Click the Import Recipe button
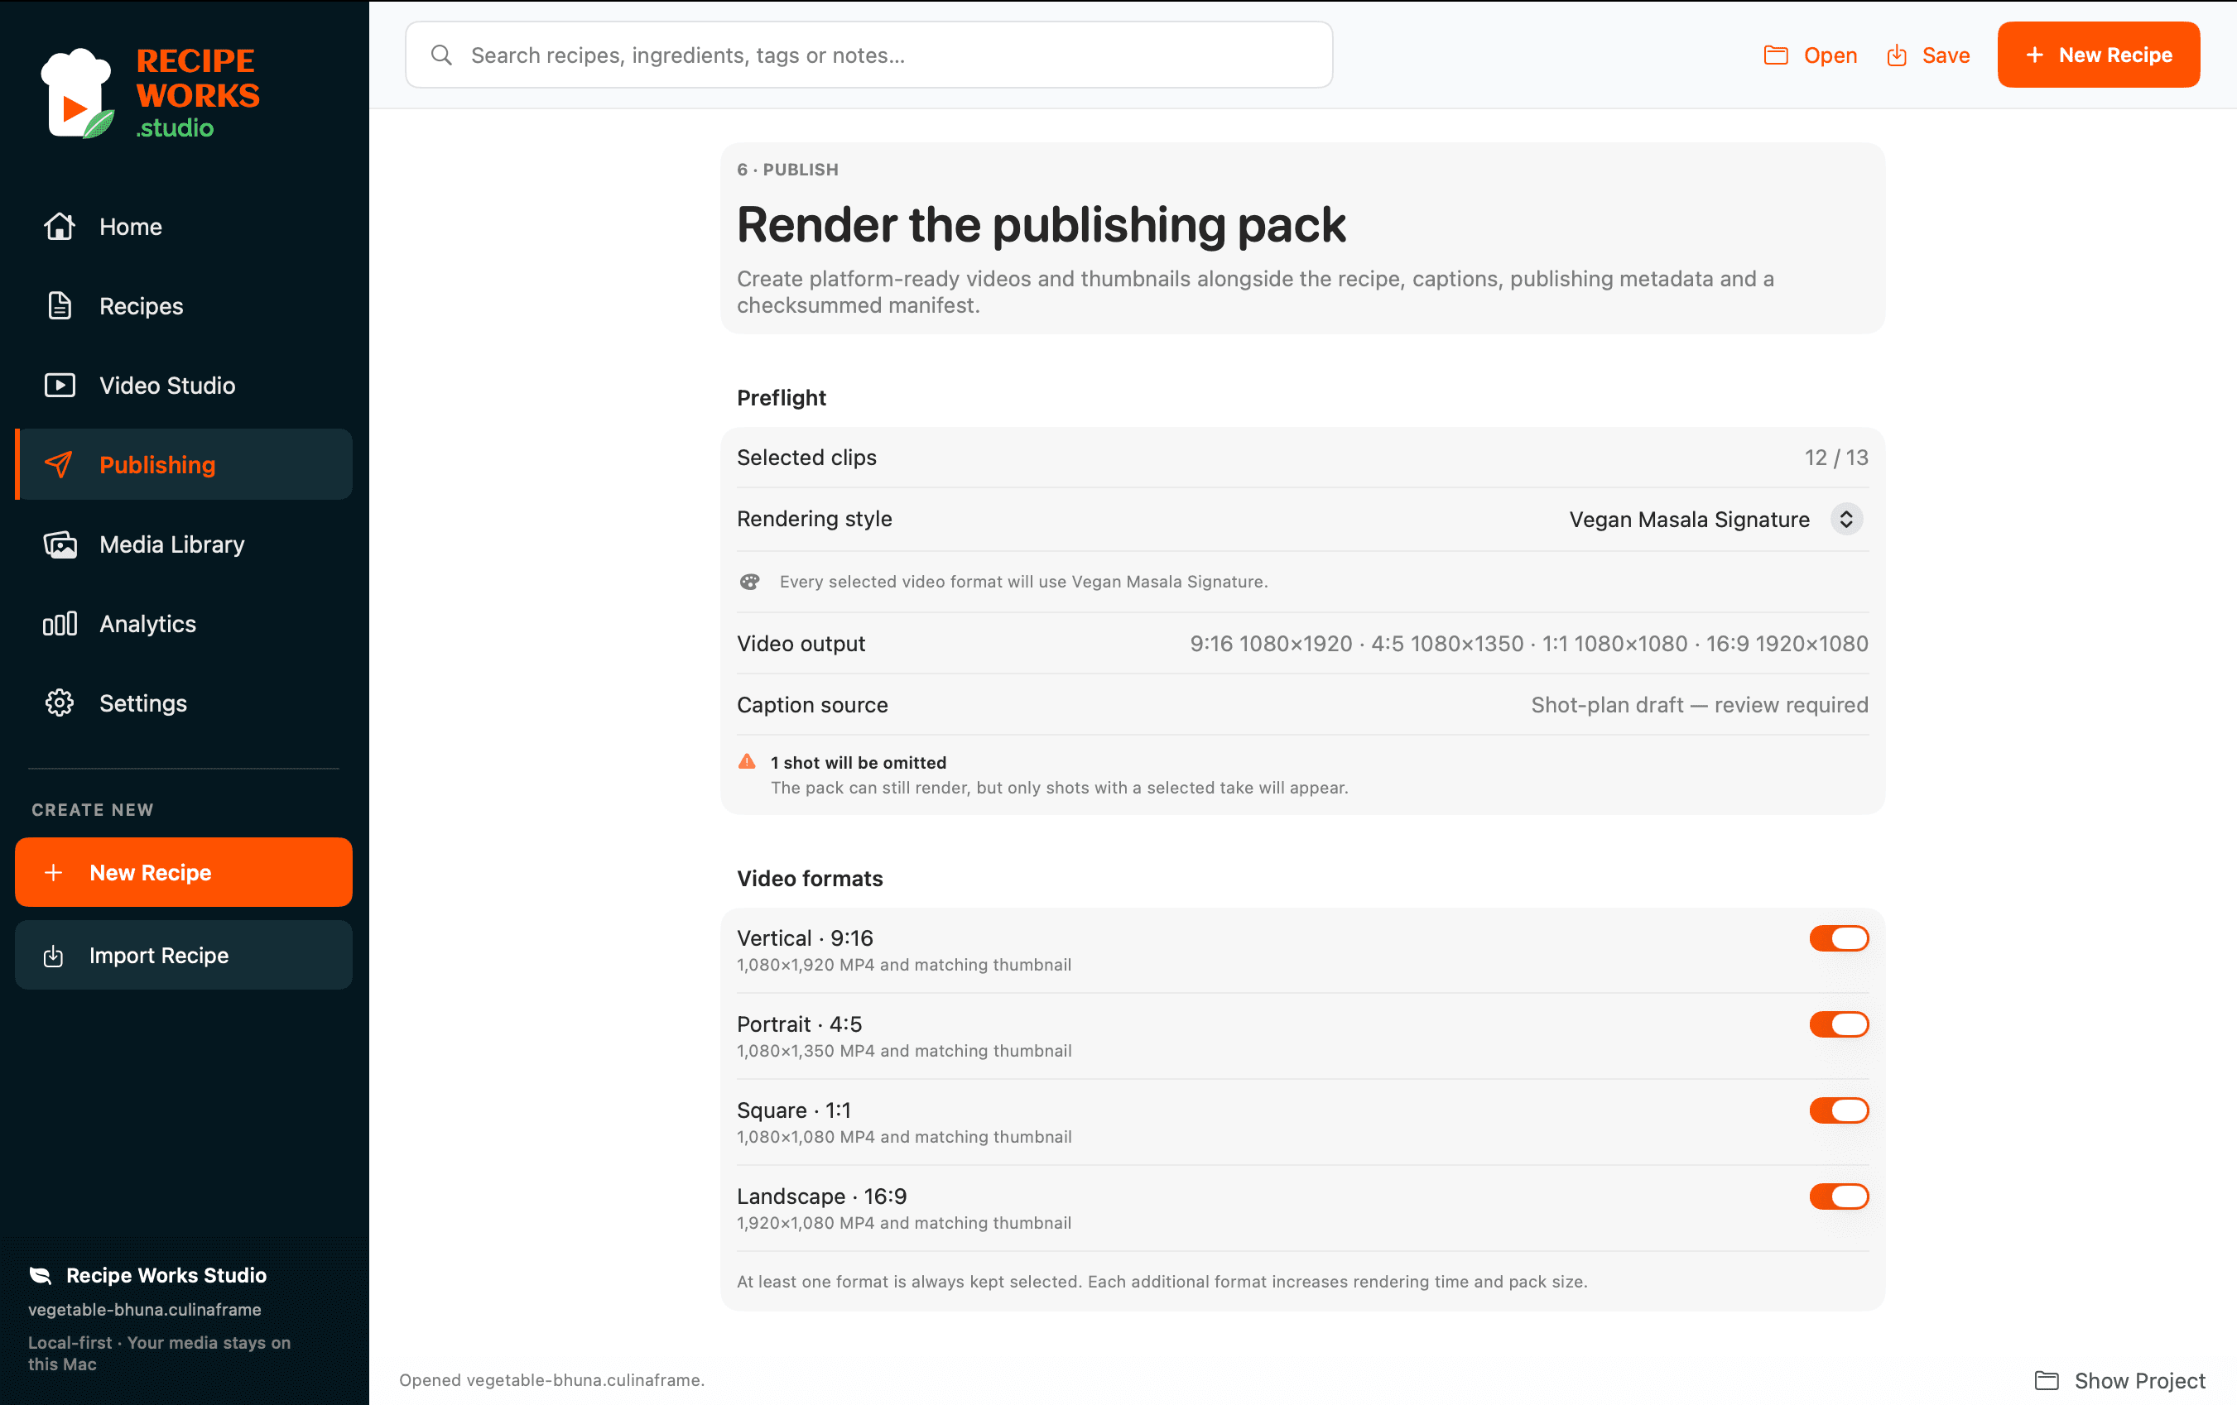The height and width of the screenshot is (1405, 2237). [184, 955]
